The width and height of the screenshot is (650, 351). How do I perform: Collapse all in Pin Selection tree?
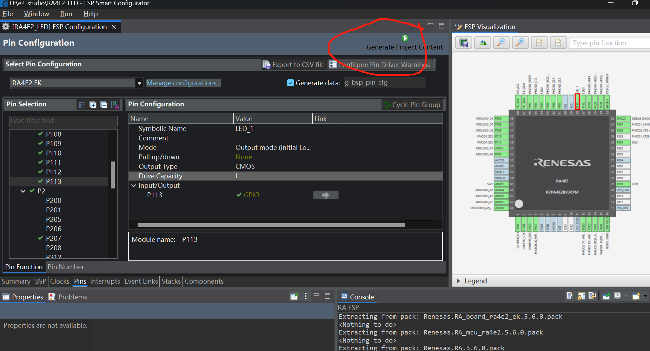pyautogui.click(x=104, y=105)
